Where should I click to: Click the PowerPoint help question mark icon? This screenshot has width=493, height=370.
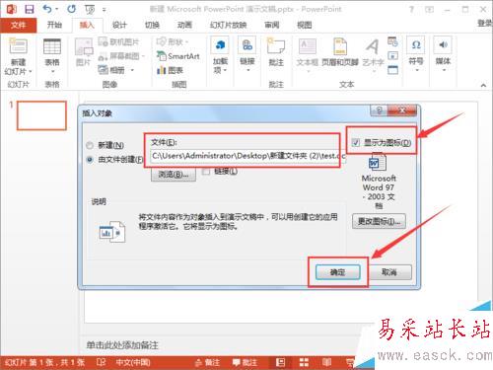pos(411,10)
